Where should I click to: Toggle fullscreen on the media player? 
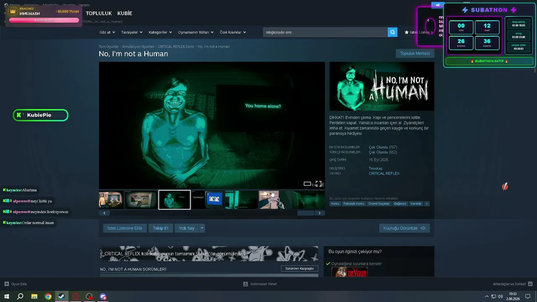click(318, 184)
